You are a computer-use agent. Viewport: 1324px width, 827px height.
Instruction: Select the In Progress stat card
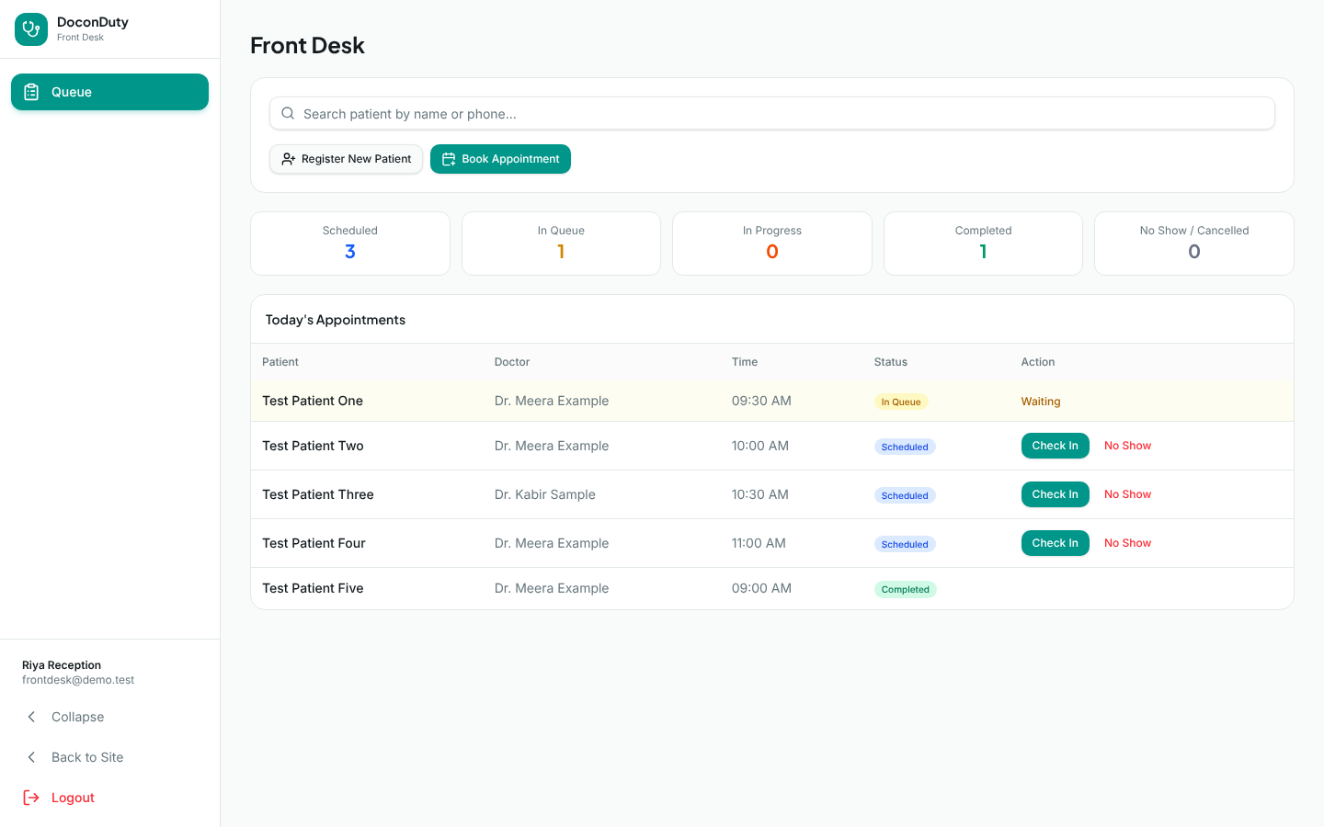point(772,244)
